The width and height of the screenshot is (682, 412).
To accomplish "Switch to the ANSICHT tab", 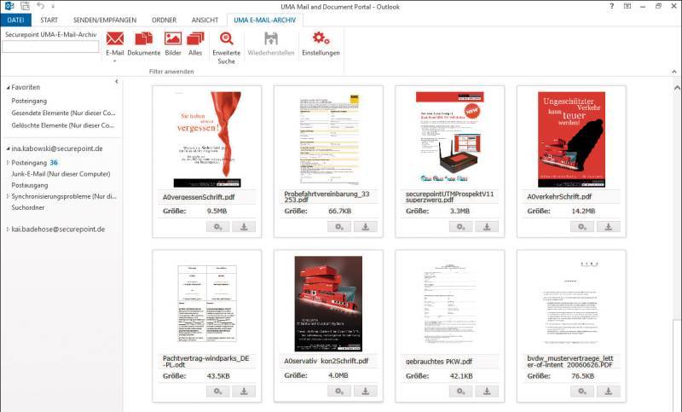I will pyautogui.click(x=205, y=20).
